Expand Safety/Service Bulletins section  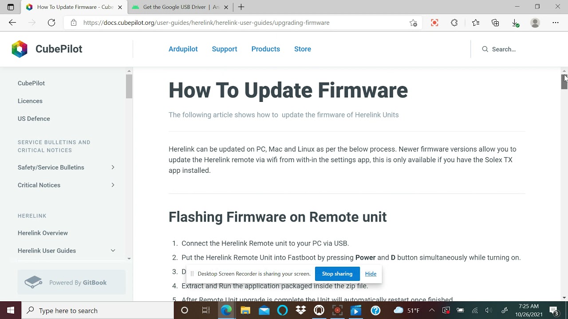[x=113, y=167]
